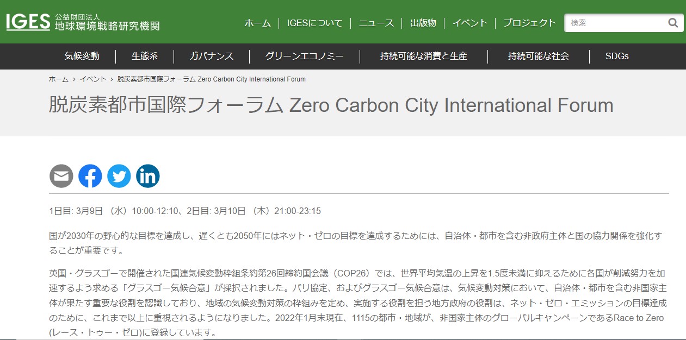Screen dimensions: 686x340
Task: Open the IGESについて menu item
Action: tap(313, 23)
